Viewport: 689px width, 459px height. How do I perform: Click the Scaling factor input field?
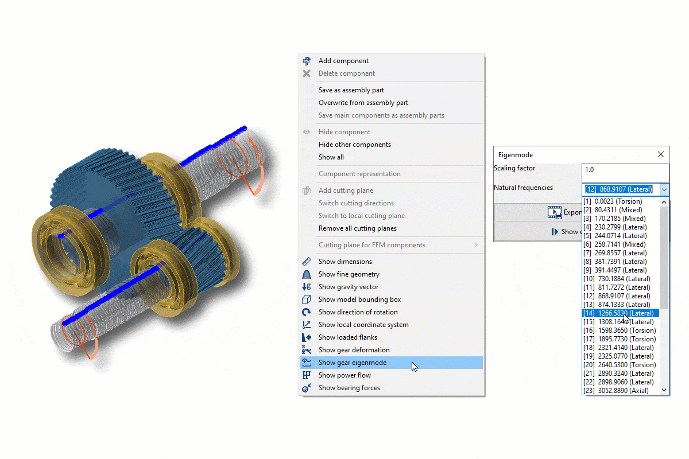click(x=625, y=170)
